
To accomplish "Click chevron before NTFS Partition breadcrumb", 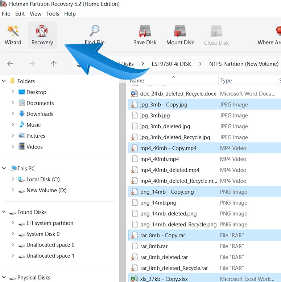I will point(200,64).
